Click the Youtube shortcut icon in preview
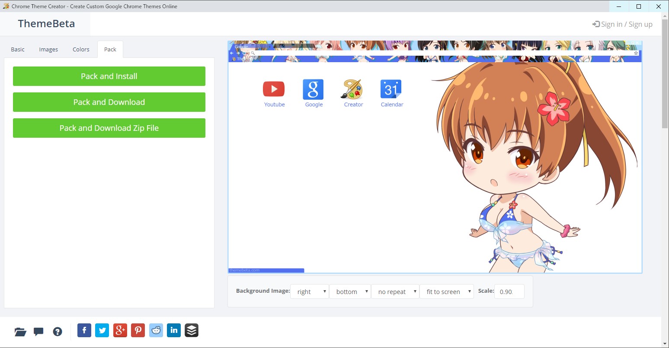 coord(274,89)
